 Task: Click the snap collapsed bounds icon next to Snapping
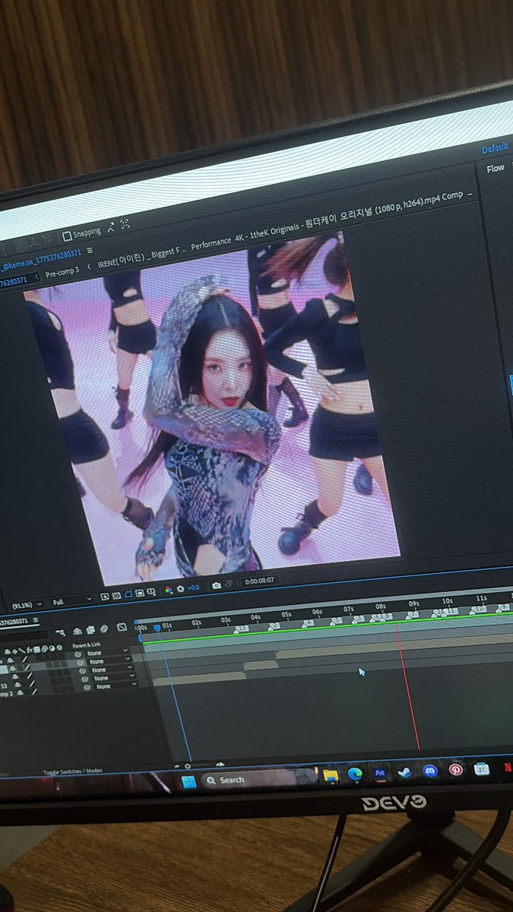[x=111, y=227]
